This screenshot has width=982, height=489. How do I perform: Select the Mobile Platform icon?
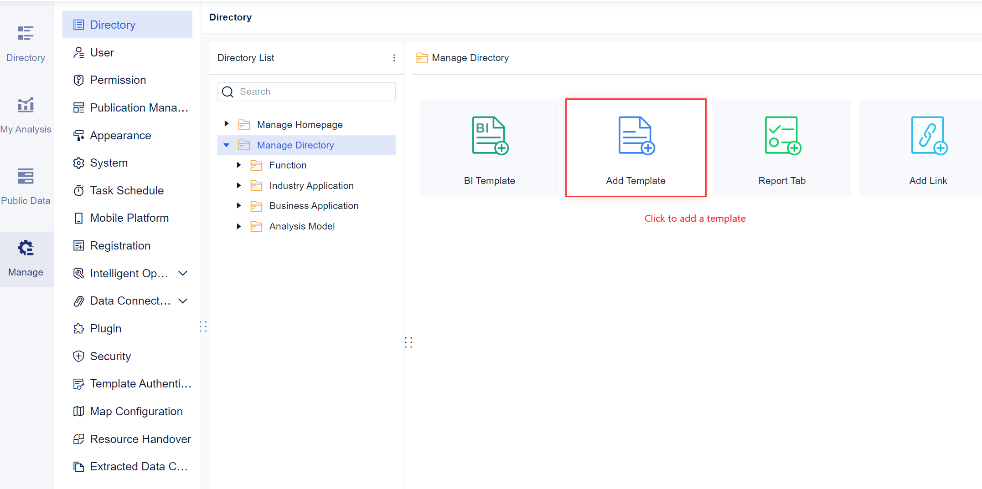point(79,218)
